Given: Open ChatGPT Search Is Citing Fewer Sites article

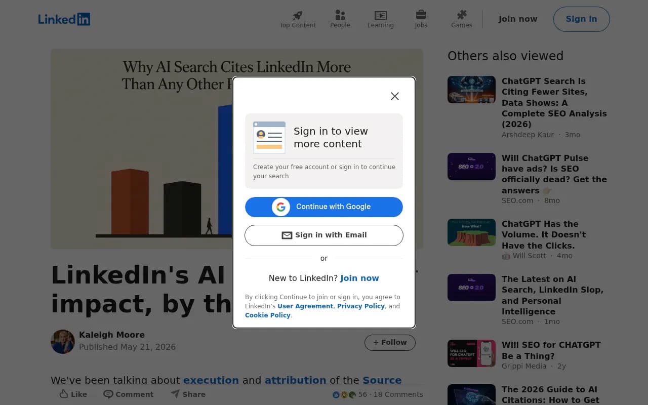Looking at the screenshot, I should tap(554, 103).
